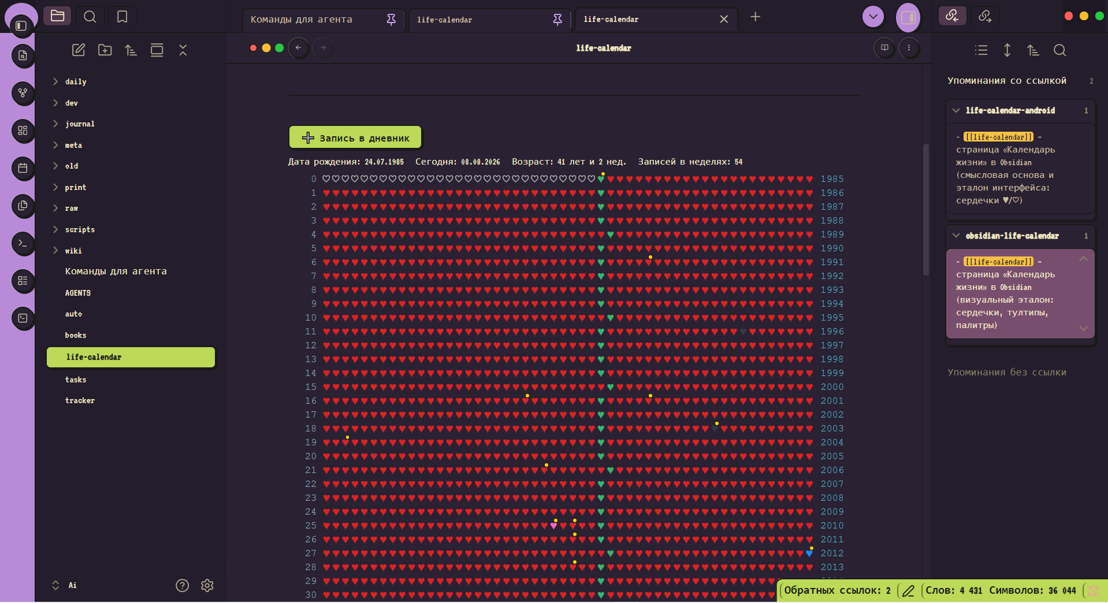
Task: Unpin the middle life-calendar tab
Action: [557, 20]
